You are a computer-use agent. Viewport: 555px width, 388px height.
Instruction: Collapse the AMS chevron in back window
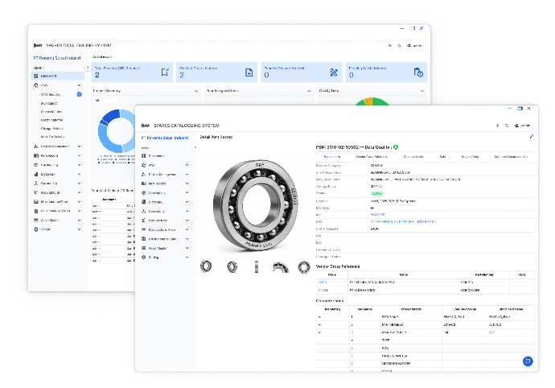(80, 85)
